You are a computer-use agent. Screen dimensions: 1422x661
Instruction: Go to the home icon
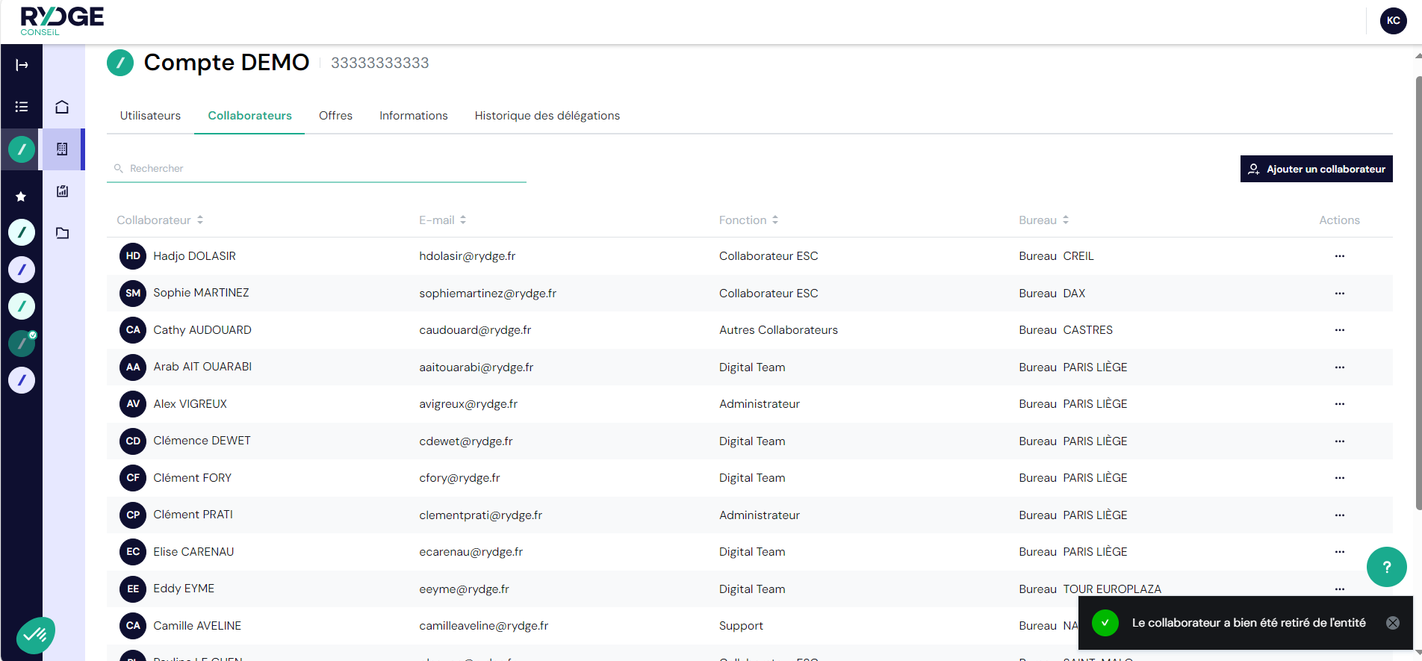(62, 107)
